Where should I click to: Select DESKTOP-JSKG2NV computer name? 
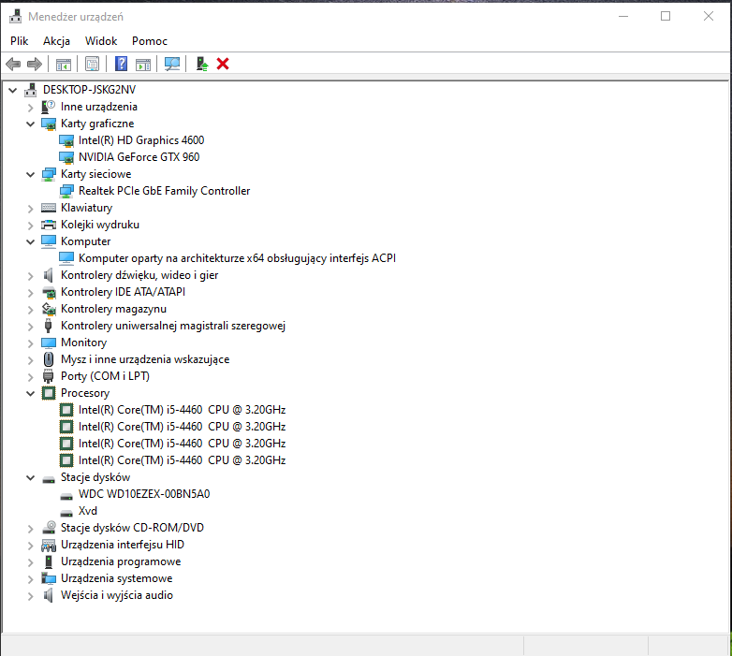pos(89,90)
